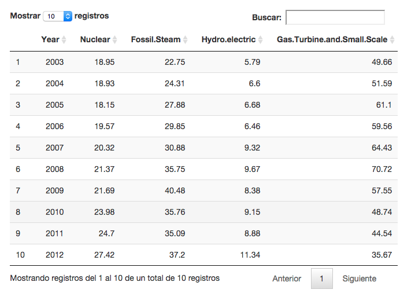This screenshot has height=293, width=400.
Task: Sort by Hydro.electric column sort icon
Action: pos(261,39)
